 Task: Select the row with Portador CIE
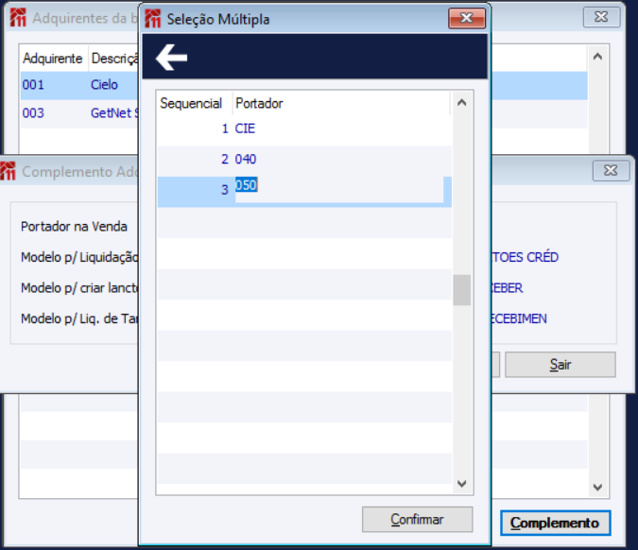click(304, 129)
